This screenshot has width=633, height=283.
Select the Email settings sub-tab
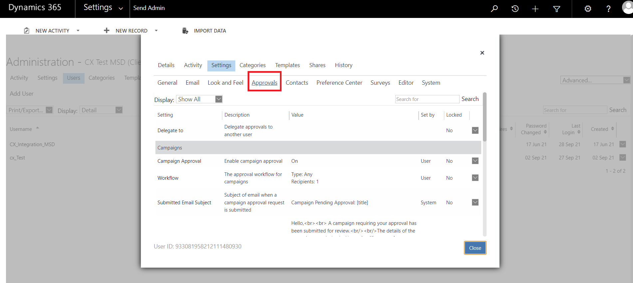(x=192, y=83)
